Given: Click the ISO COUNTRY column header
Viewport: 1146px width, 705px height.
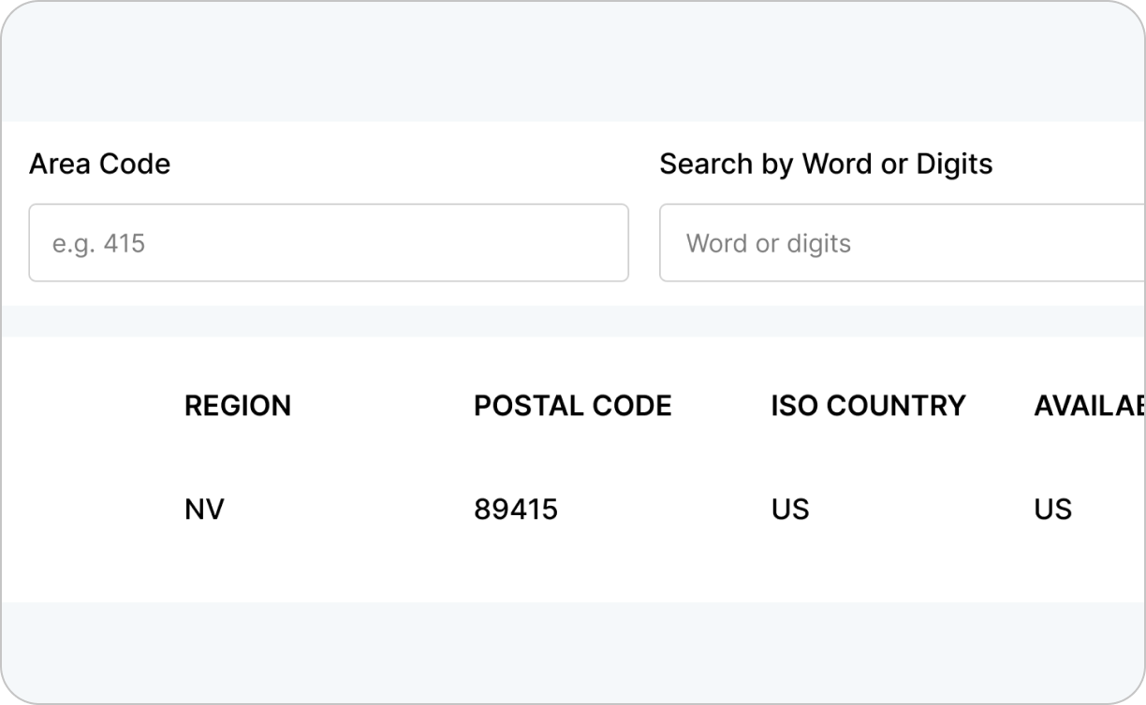Looking at the screenshot, I should click(868, 406).
